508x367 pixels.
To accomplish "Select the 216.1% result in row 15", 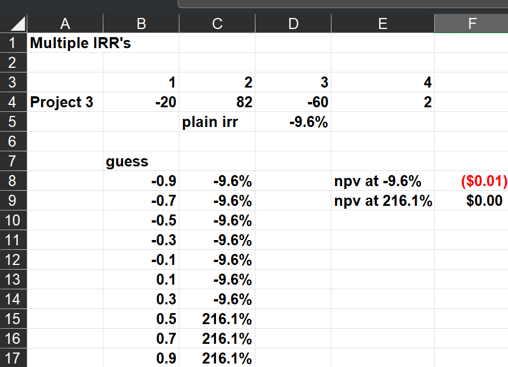I will click(x=217, y=319).
